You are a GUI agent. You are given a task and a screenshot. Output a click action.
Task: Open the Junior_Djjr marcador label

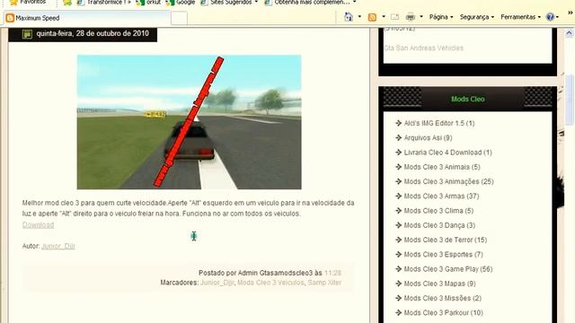click(x=217, y=283)
